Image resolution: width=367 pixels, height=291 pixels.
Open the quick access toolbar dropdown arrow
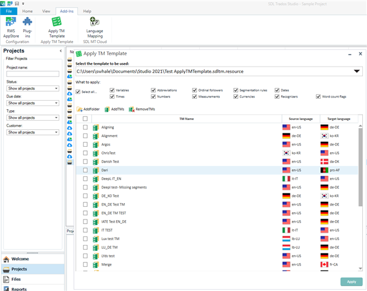[x=23, y=4]
